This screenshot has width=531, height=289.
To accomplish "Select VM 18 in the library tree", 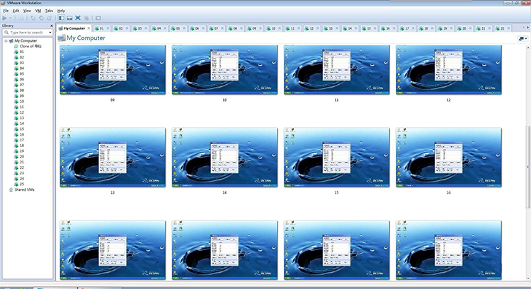I will coord(22,146).
